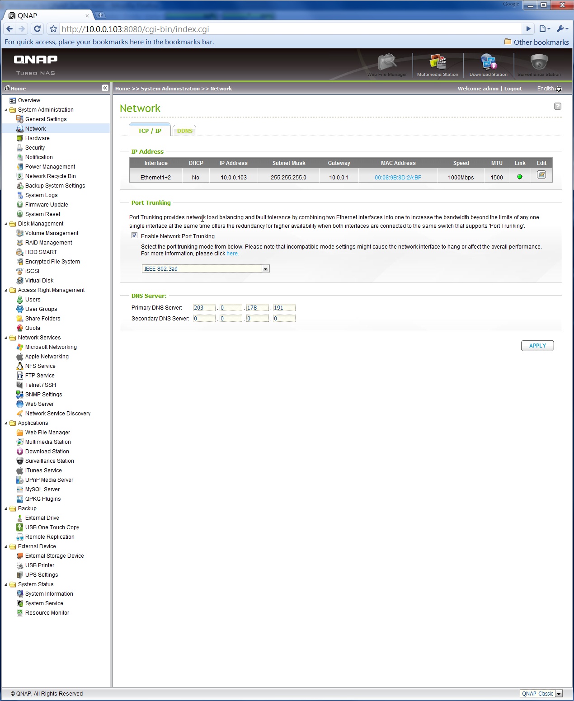The width and height of the screenshot is (574, 701).
Task: Collapse the Disk Management tree folder
Action: click(x=6, y=224)
